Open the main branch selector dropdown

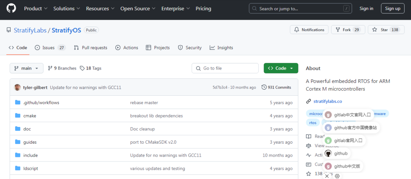tap(26, 68)
